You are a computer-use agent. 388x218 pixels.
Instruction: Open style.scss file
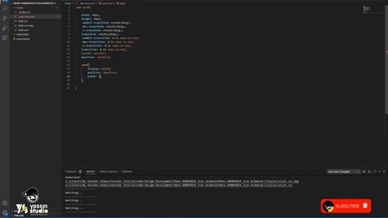[x=23, y=30]
